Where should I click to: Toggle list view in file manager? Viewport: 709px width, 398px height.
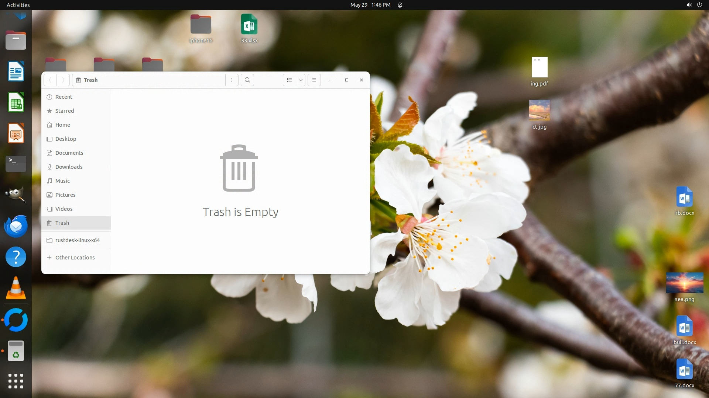(290, 80)
